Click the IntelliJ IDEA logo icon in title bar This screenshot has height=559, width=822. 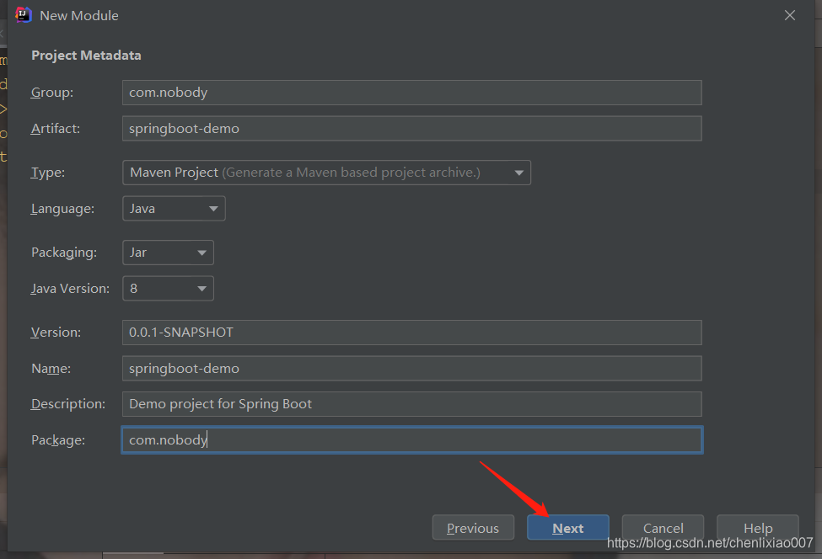(x=24, y=15)
